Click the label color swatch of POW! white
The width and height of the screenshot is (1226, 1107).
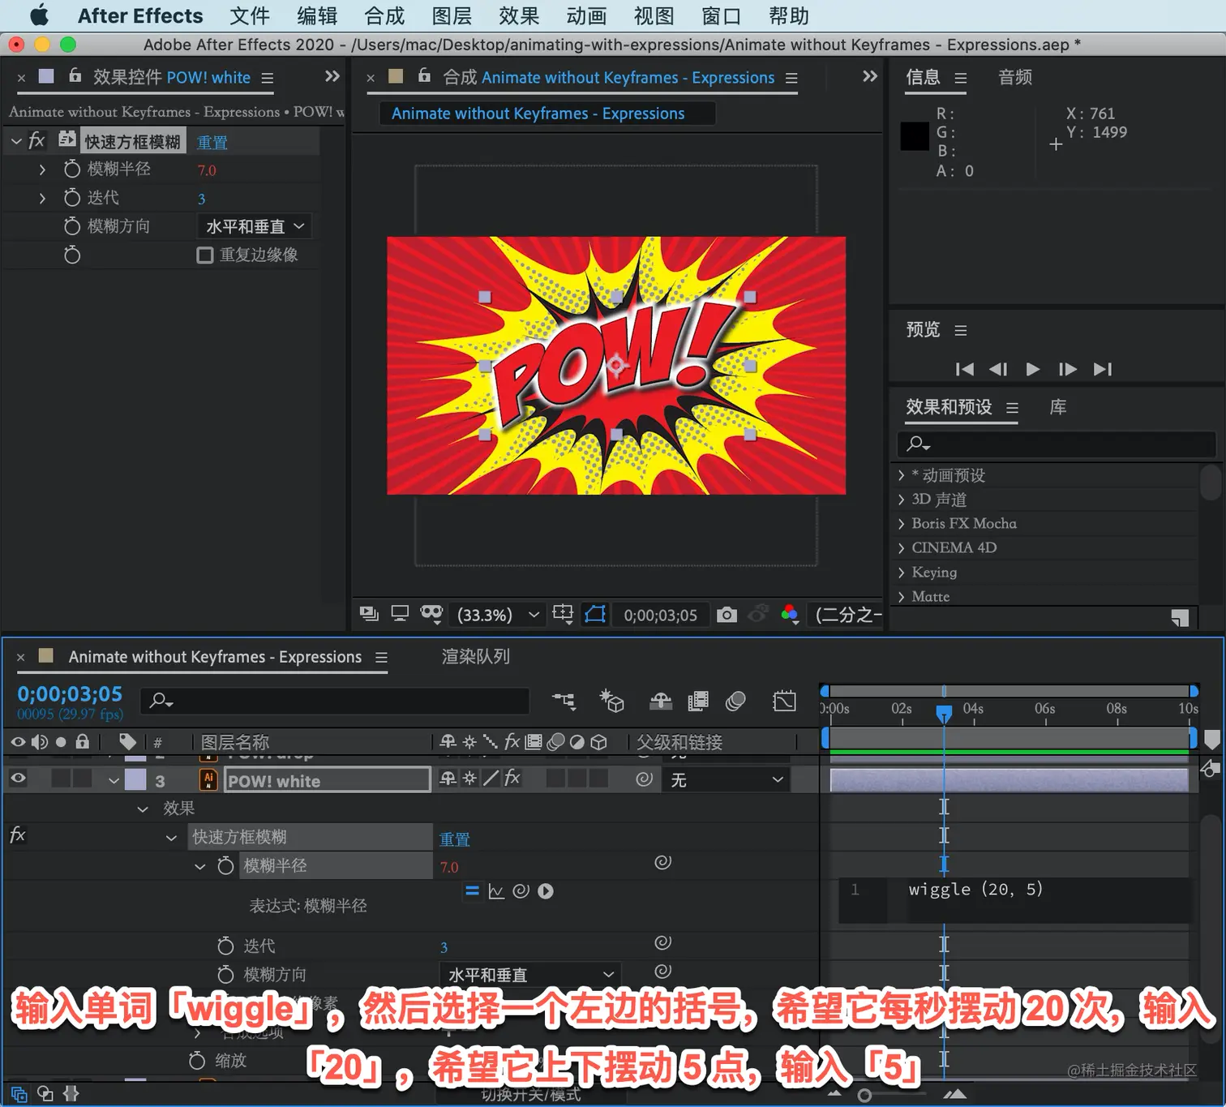coord(135,779)
